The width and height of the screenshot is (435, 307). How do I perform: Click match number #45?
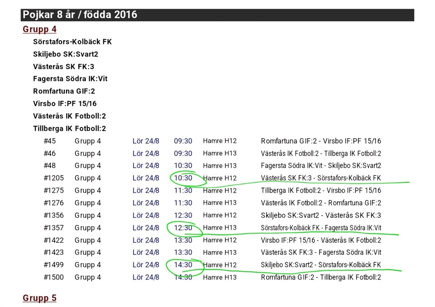pyautogui.click(x=49, y=141)
